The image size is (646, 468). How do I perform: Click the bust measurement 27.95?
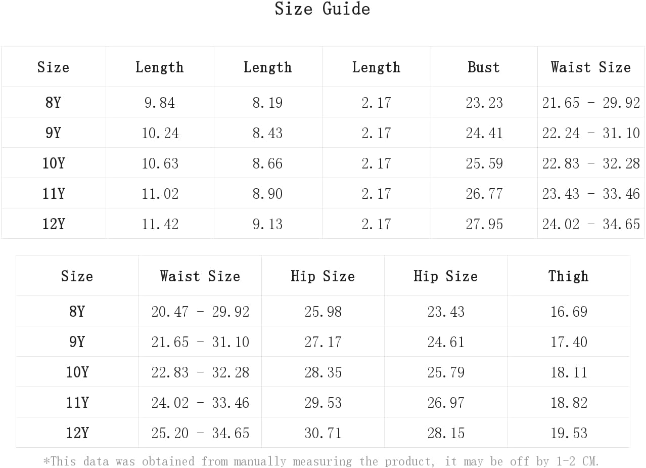pos(484,224)
